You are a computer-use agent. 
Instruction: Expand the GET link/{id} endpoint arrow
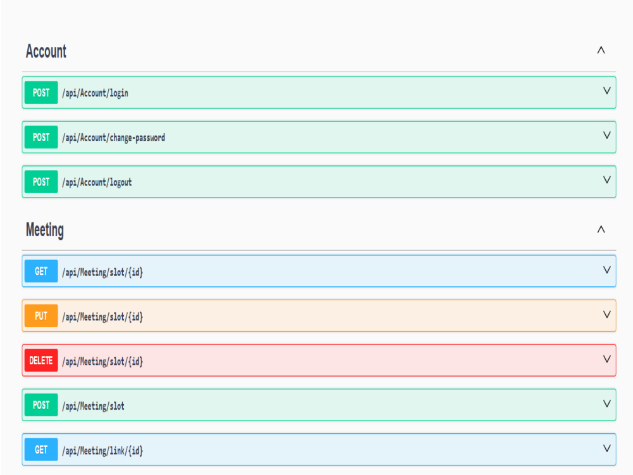pos(606,448)
